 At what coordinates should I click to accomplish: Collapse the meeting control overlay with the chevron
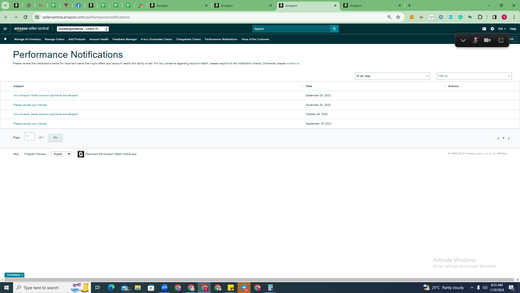(463, 40)
